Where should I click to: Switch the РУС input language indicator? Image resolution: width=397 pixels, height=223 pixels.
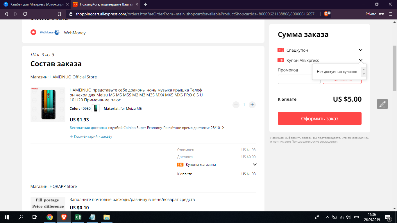pos(357,217)
